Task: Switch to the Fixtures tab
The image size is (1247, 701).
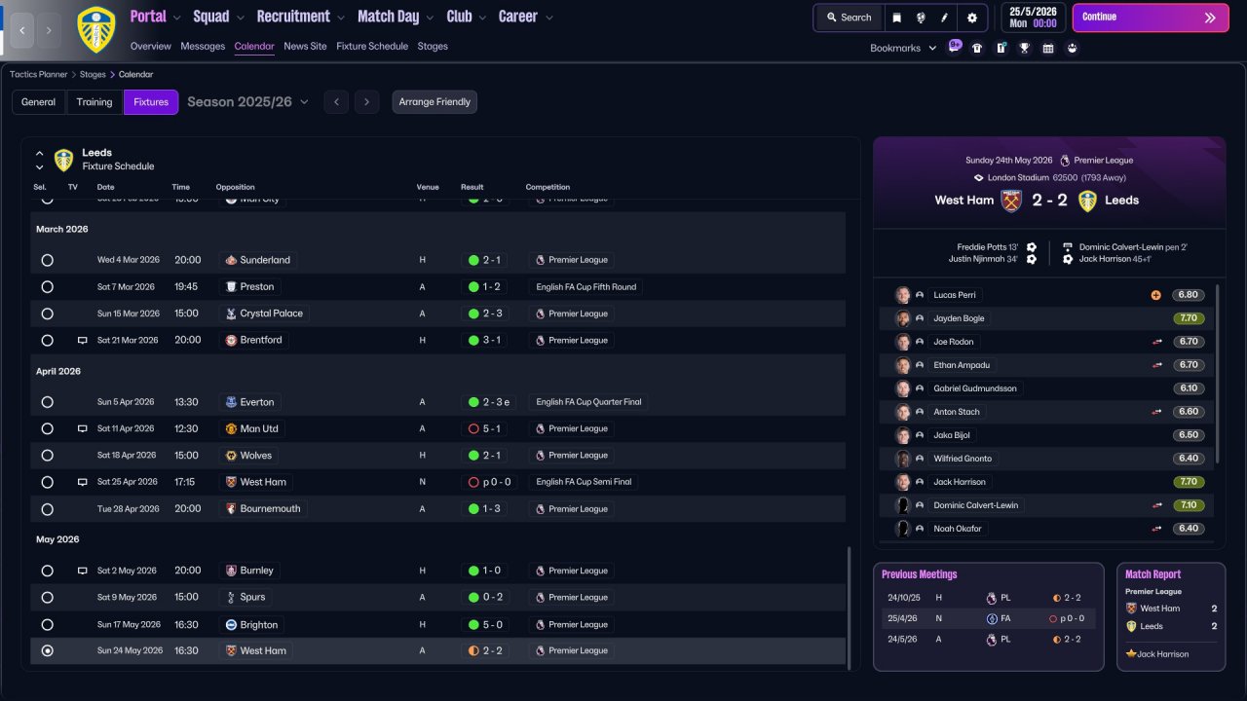Action: 151,102
